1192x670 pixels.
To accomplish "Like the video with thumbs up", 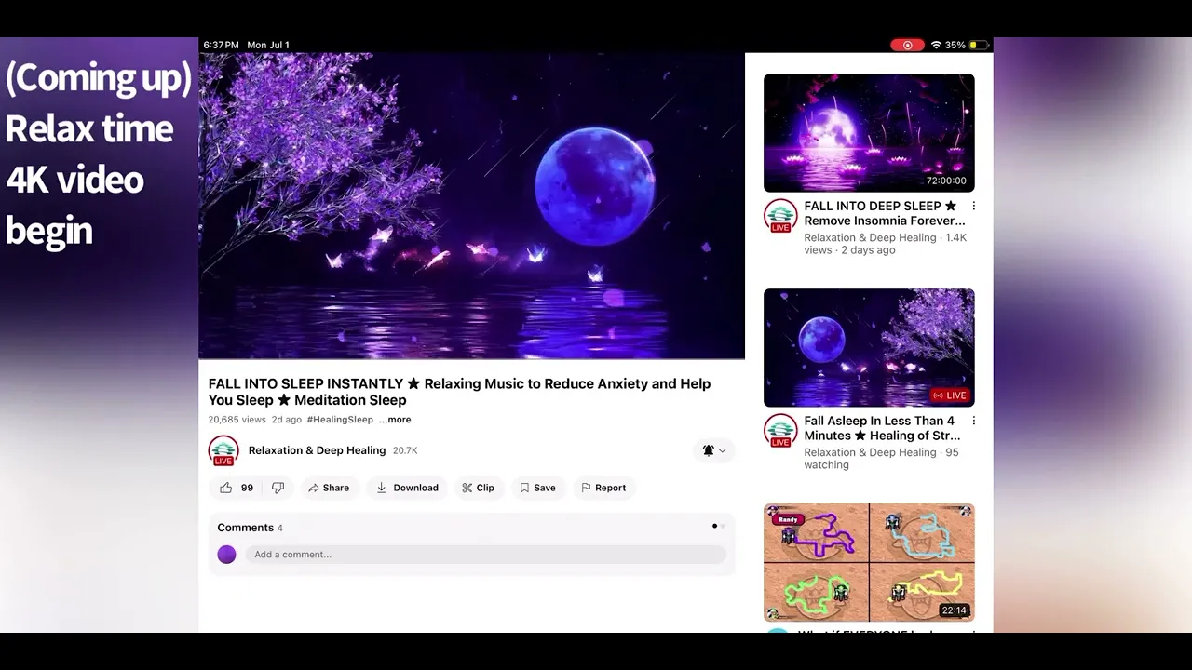I will (226, 488).
